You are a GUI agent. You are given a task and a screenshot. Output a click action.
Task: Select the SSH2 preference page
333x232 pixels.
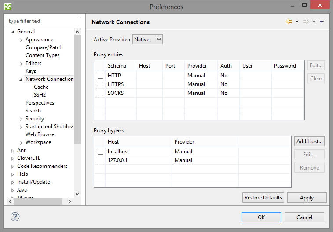[x=40, y=95]
